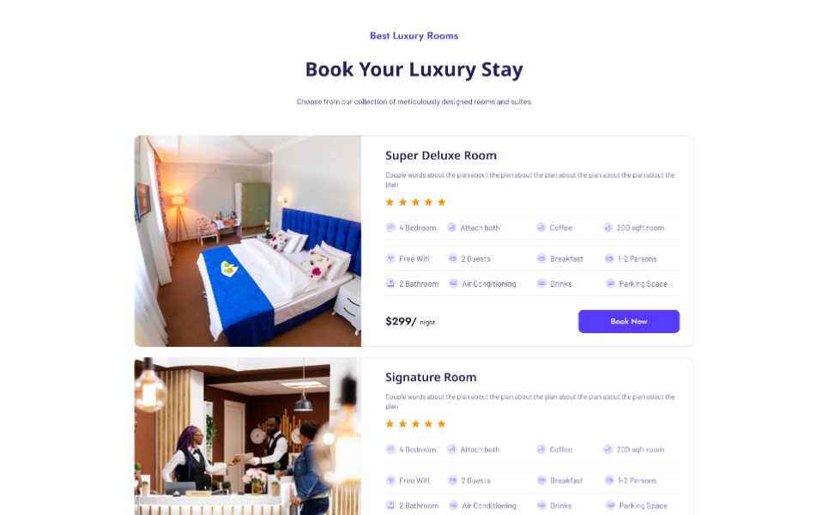
Task: Open the Signature Room title
Action: pos(431,377)
